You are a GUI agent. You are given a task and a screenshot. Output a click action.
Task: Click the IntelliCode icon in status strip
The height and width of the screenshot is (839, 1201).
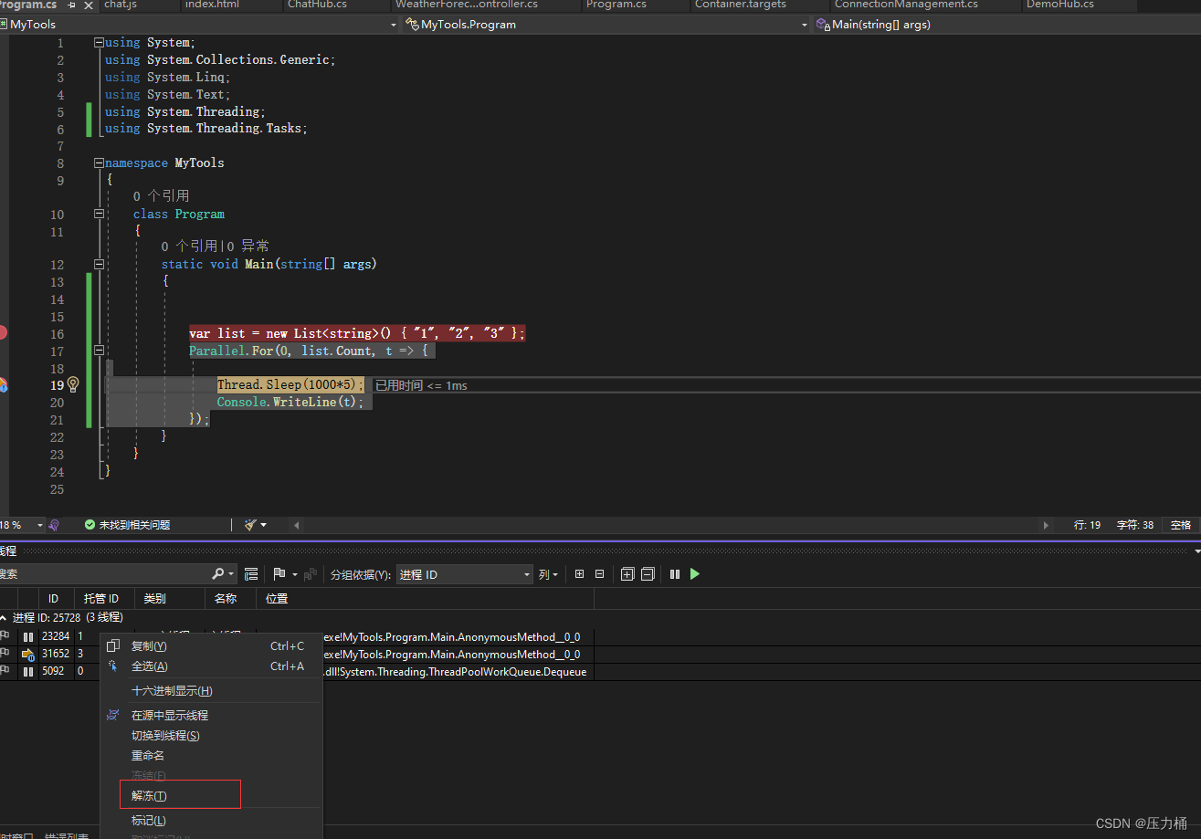pos(54,525)
